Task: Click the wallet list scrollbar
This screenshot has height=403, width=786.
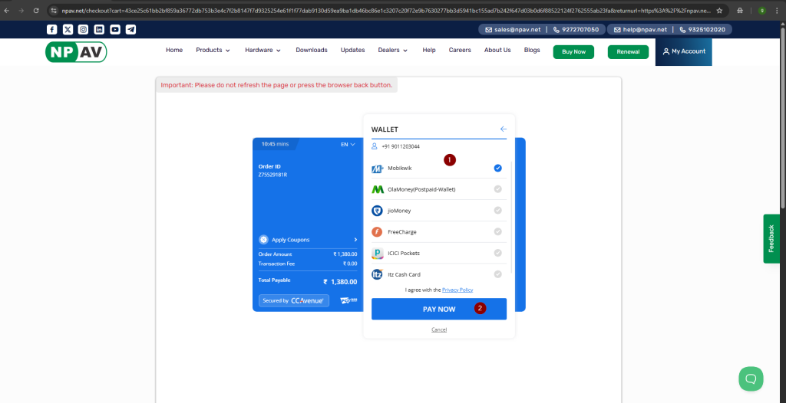Action: click(x=511, y=215)
